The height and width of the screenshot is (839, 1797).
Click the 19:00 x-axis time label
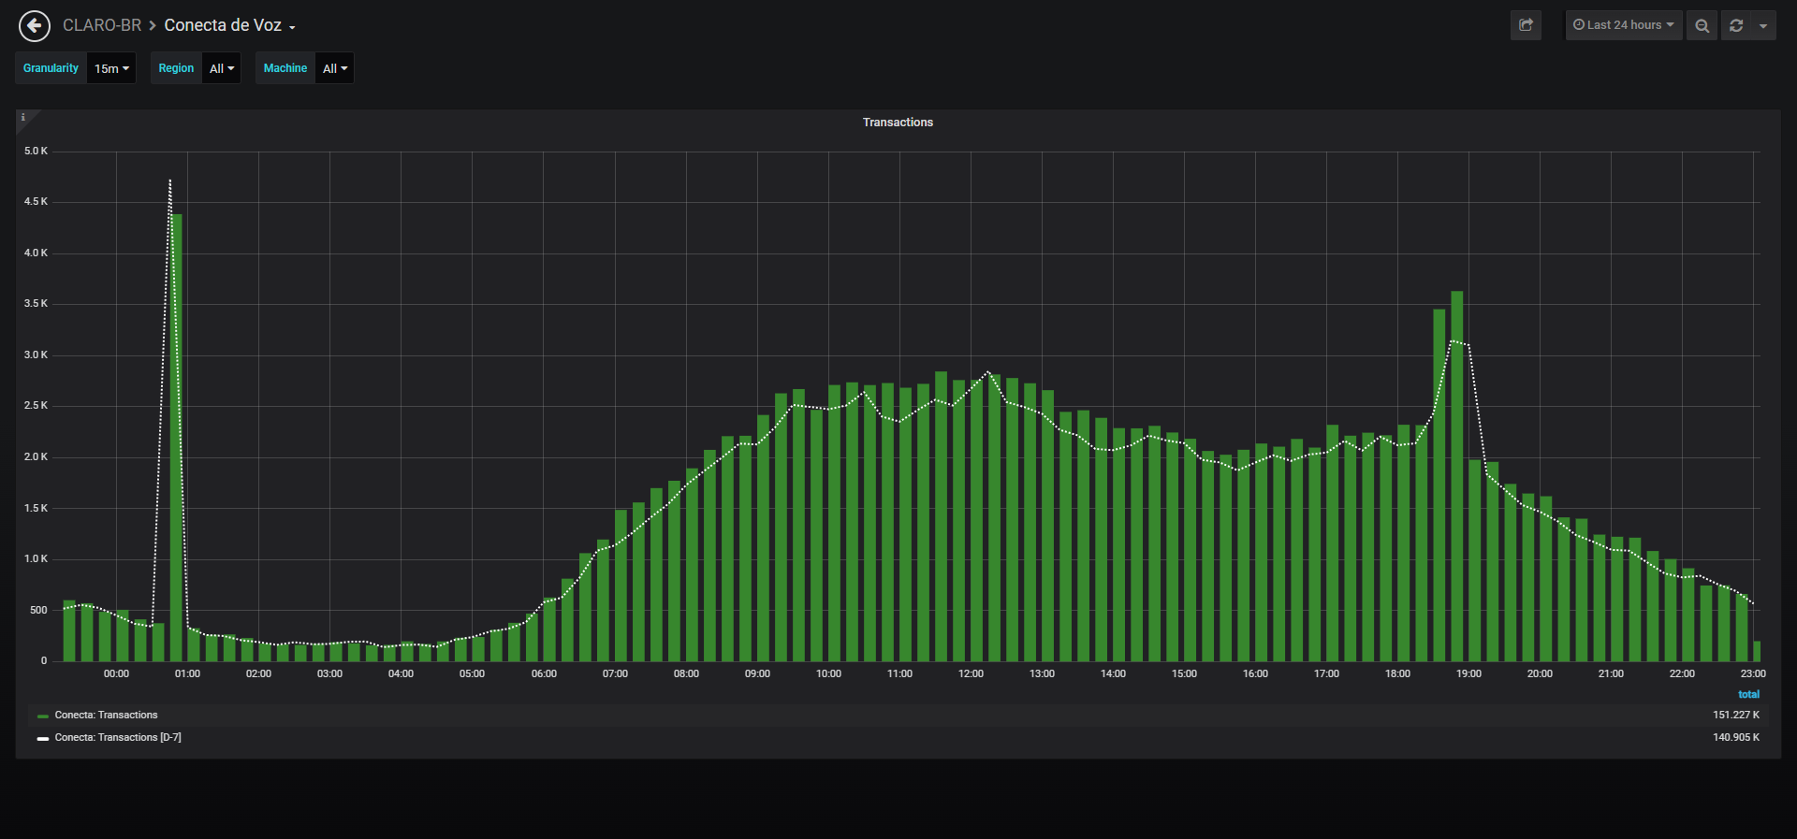click(x=1468, y=674)
